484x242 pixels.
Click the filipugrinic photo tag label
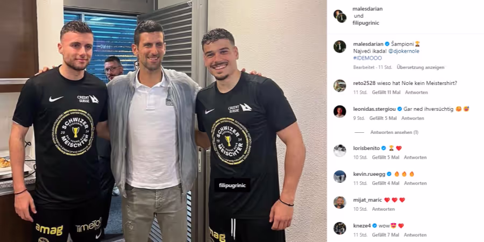coord(232,185)
